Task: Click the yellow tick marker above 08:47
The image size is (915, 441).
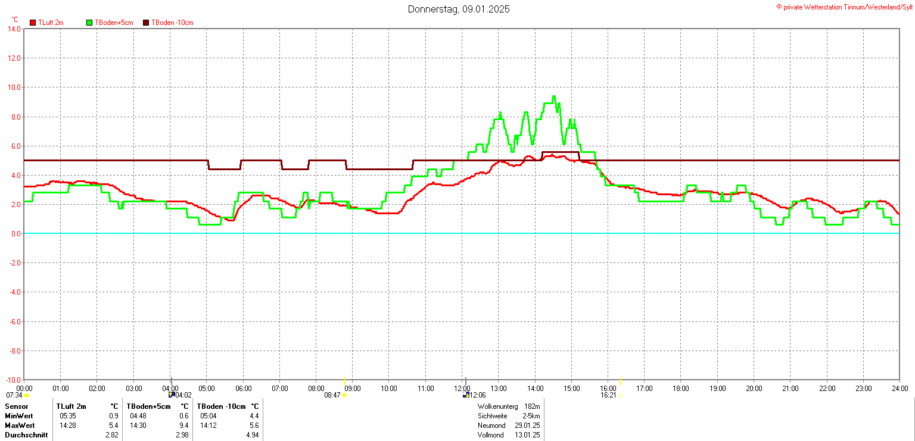Action: [x=344, y=381]
